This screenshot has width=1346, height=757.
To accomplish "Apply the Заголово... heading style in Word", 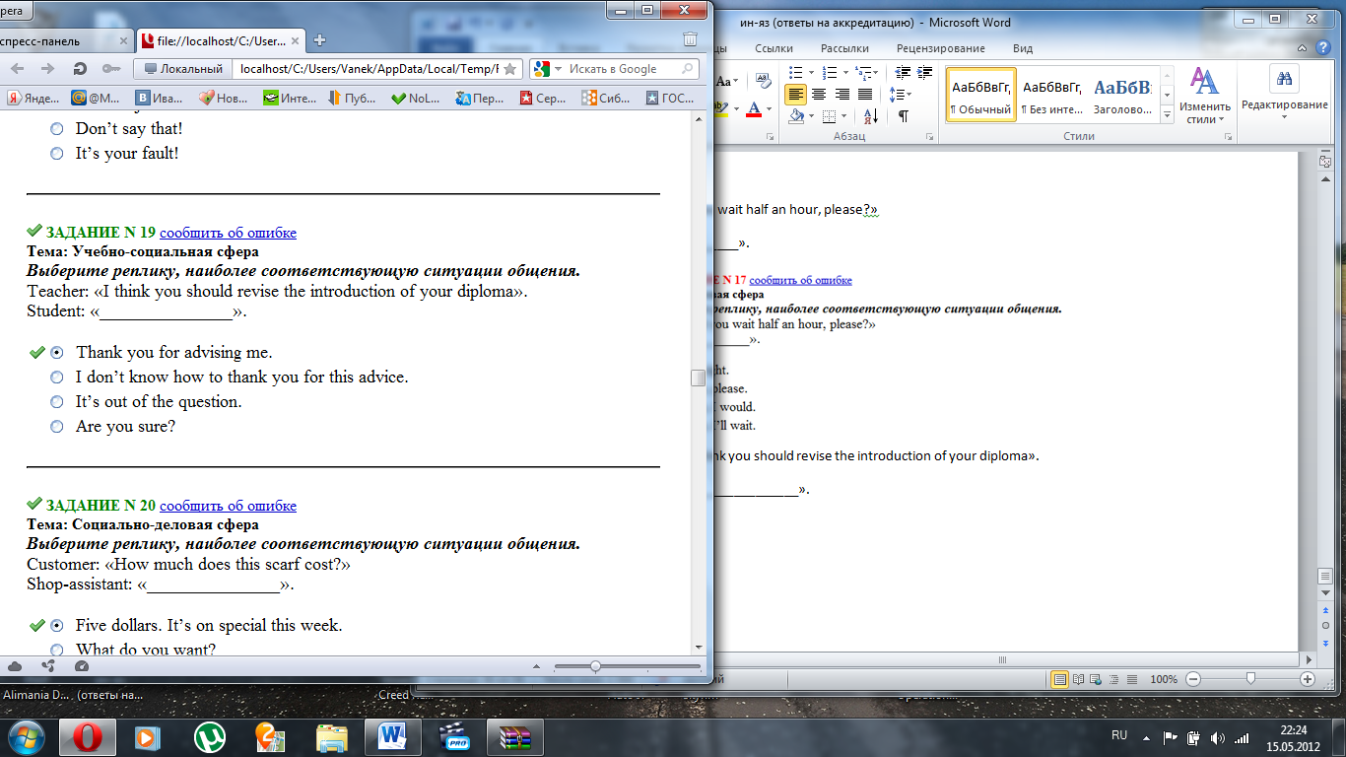I will [x=1123, y=95].
